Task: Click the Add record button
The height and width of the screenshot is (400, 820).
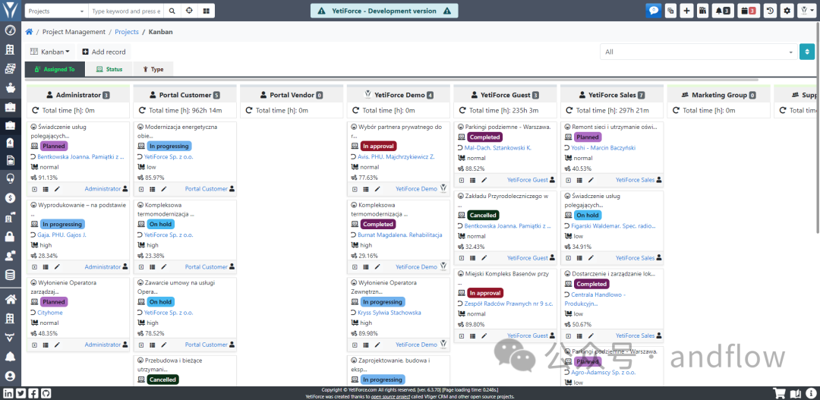Action: pos(103,52)
